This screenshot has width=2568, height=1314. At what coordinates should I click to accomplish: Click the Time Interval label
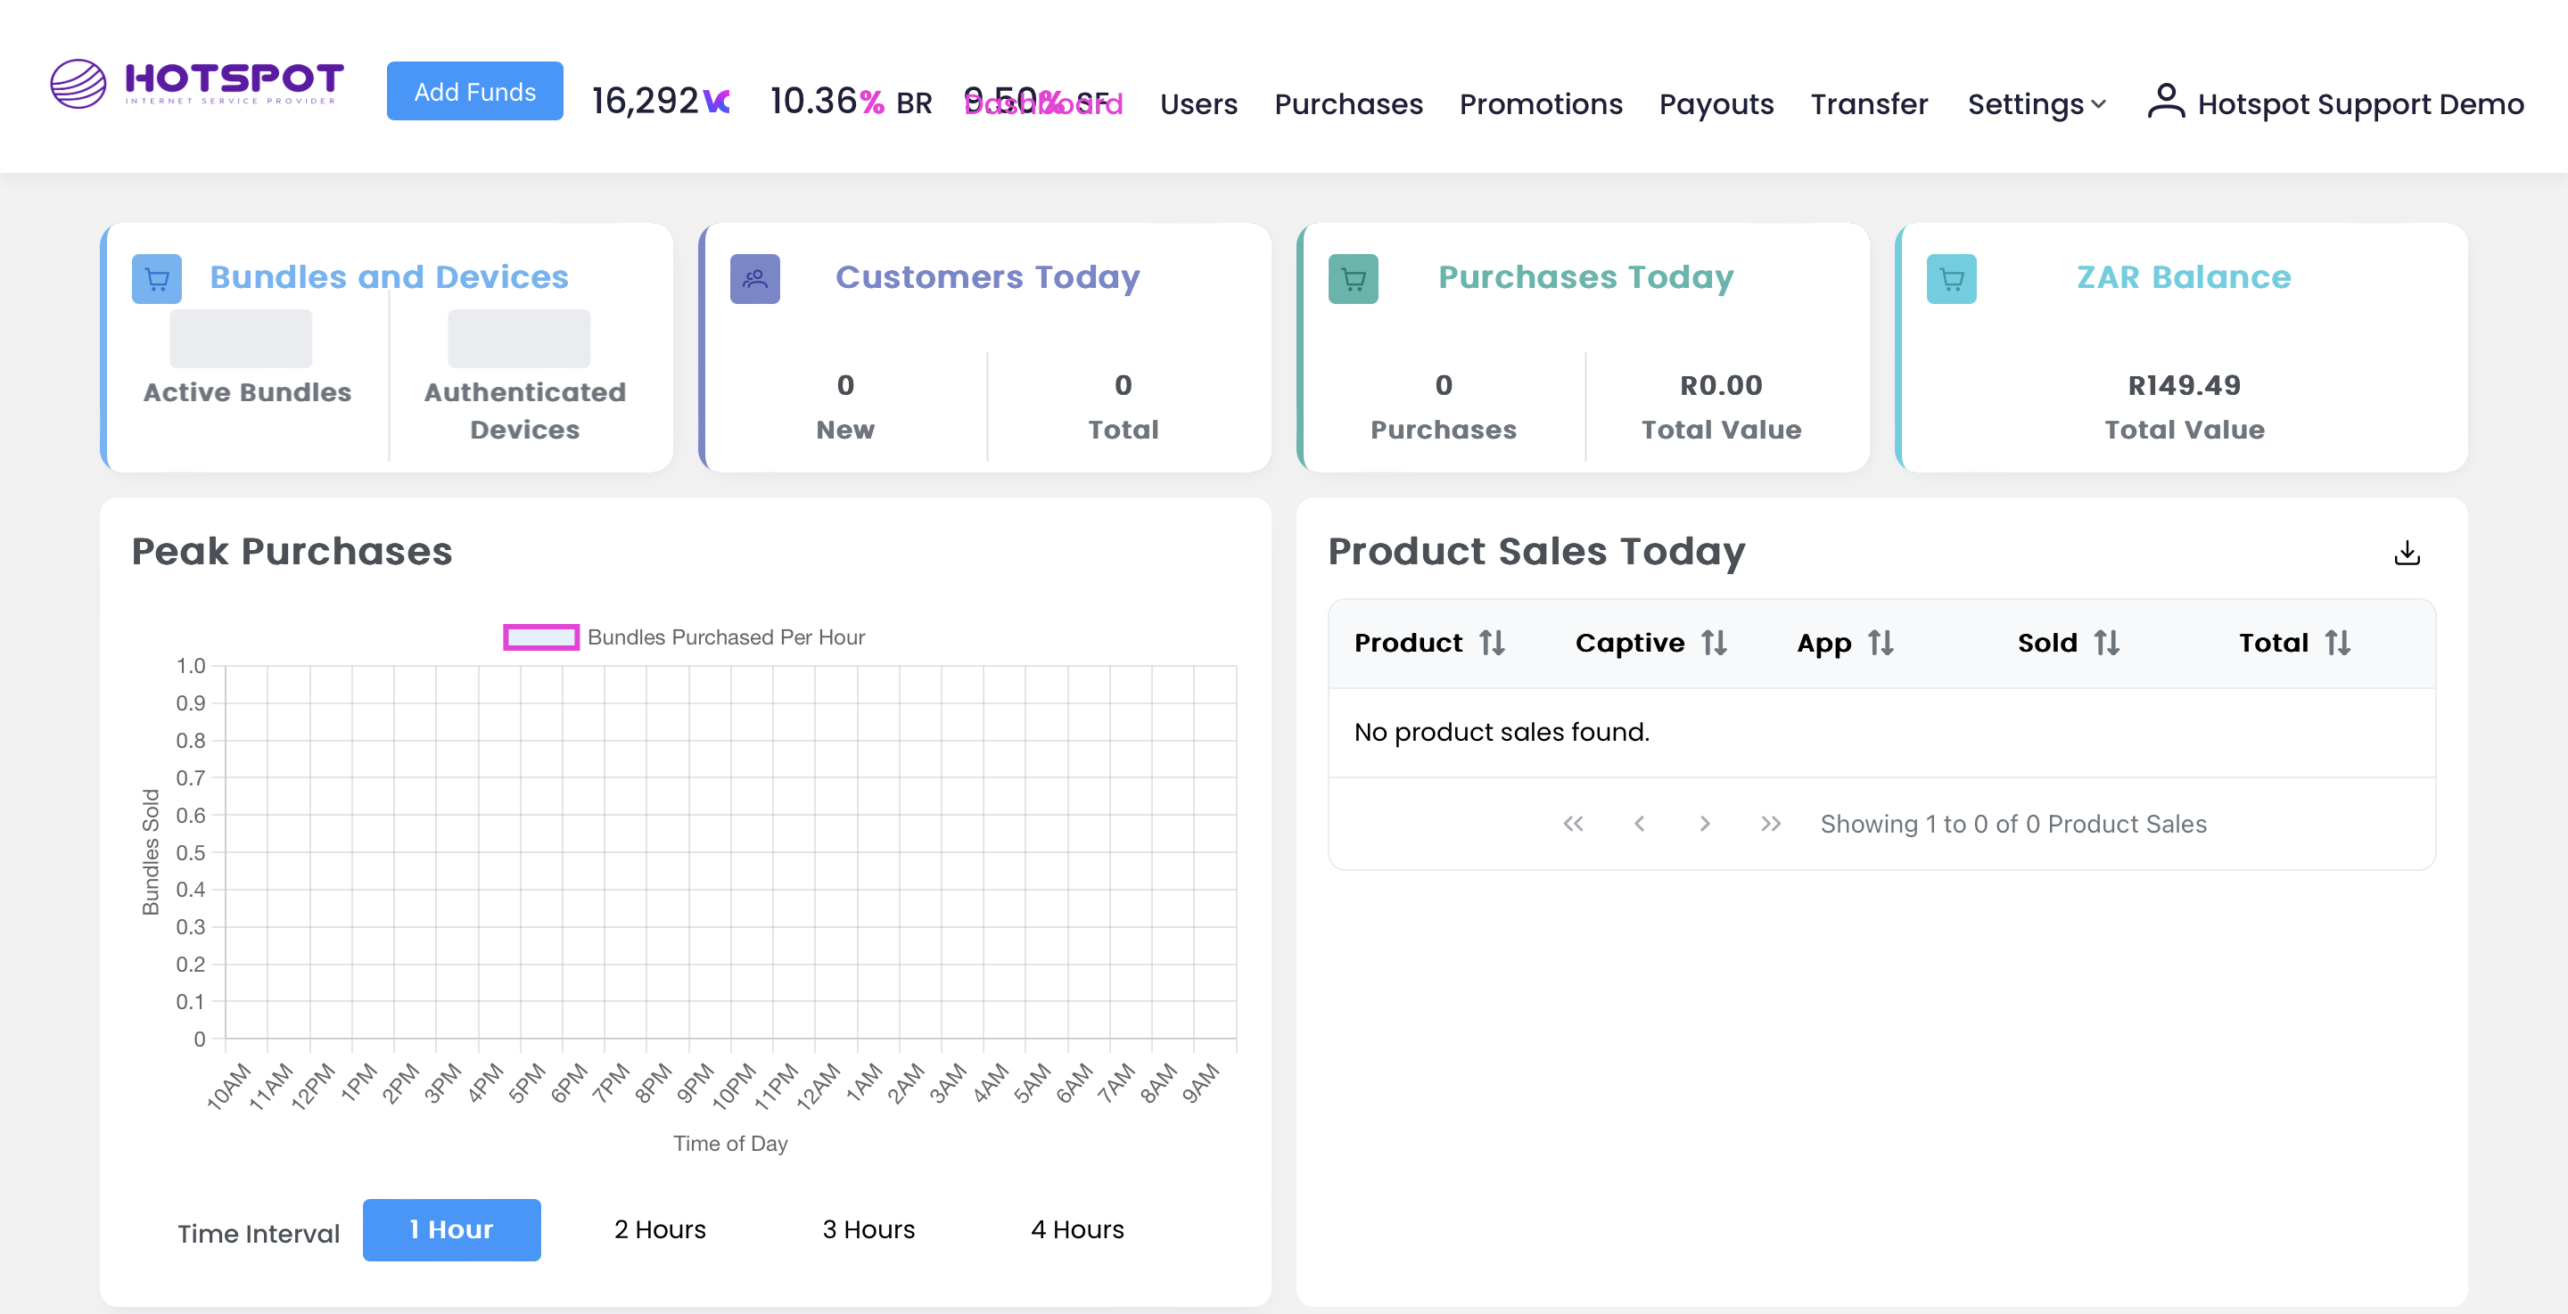point(259,1233)
